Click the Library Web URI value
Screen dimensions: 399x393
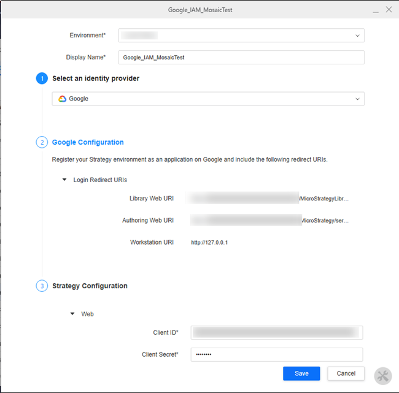(x=270, y=199)
